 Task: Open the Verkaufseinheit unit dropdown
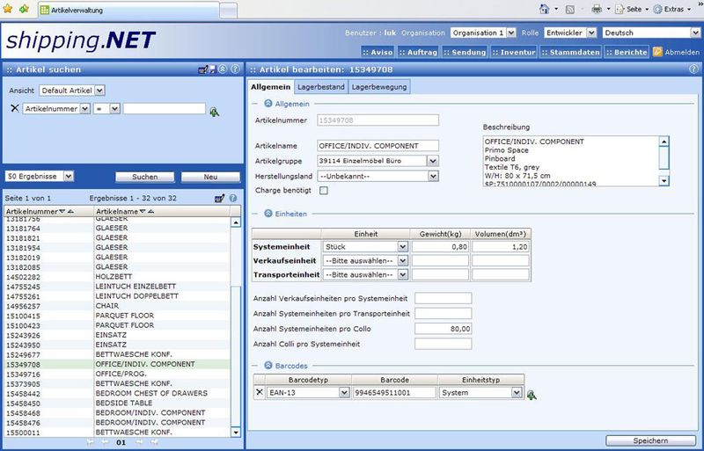pos(402,261)
